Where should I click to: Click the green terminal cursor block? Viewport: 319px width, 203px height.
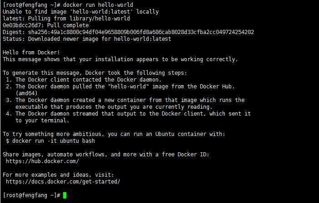[x=65, y=195]
